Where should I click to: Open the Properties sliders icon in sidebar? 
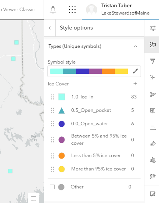(x=152, y=28)
